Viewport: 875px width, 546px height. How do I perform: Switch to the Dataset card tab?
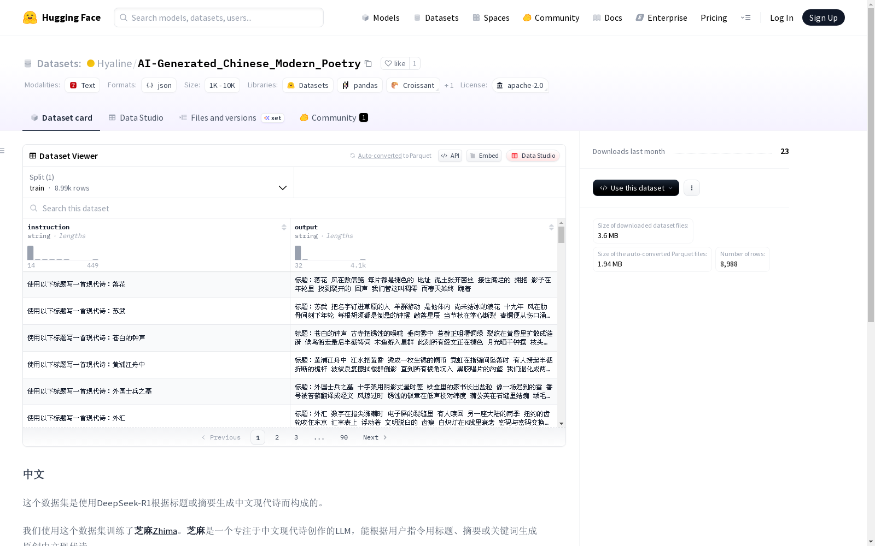pos(61,118)
